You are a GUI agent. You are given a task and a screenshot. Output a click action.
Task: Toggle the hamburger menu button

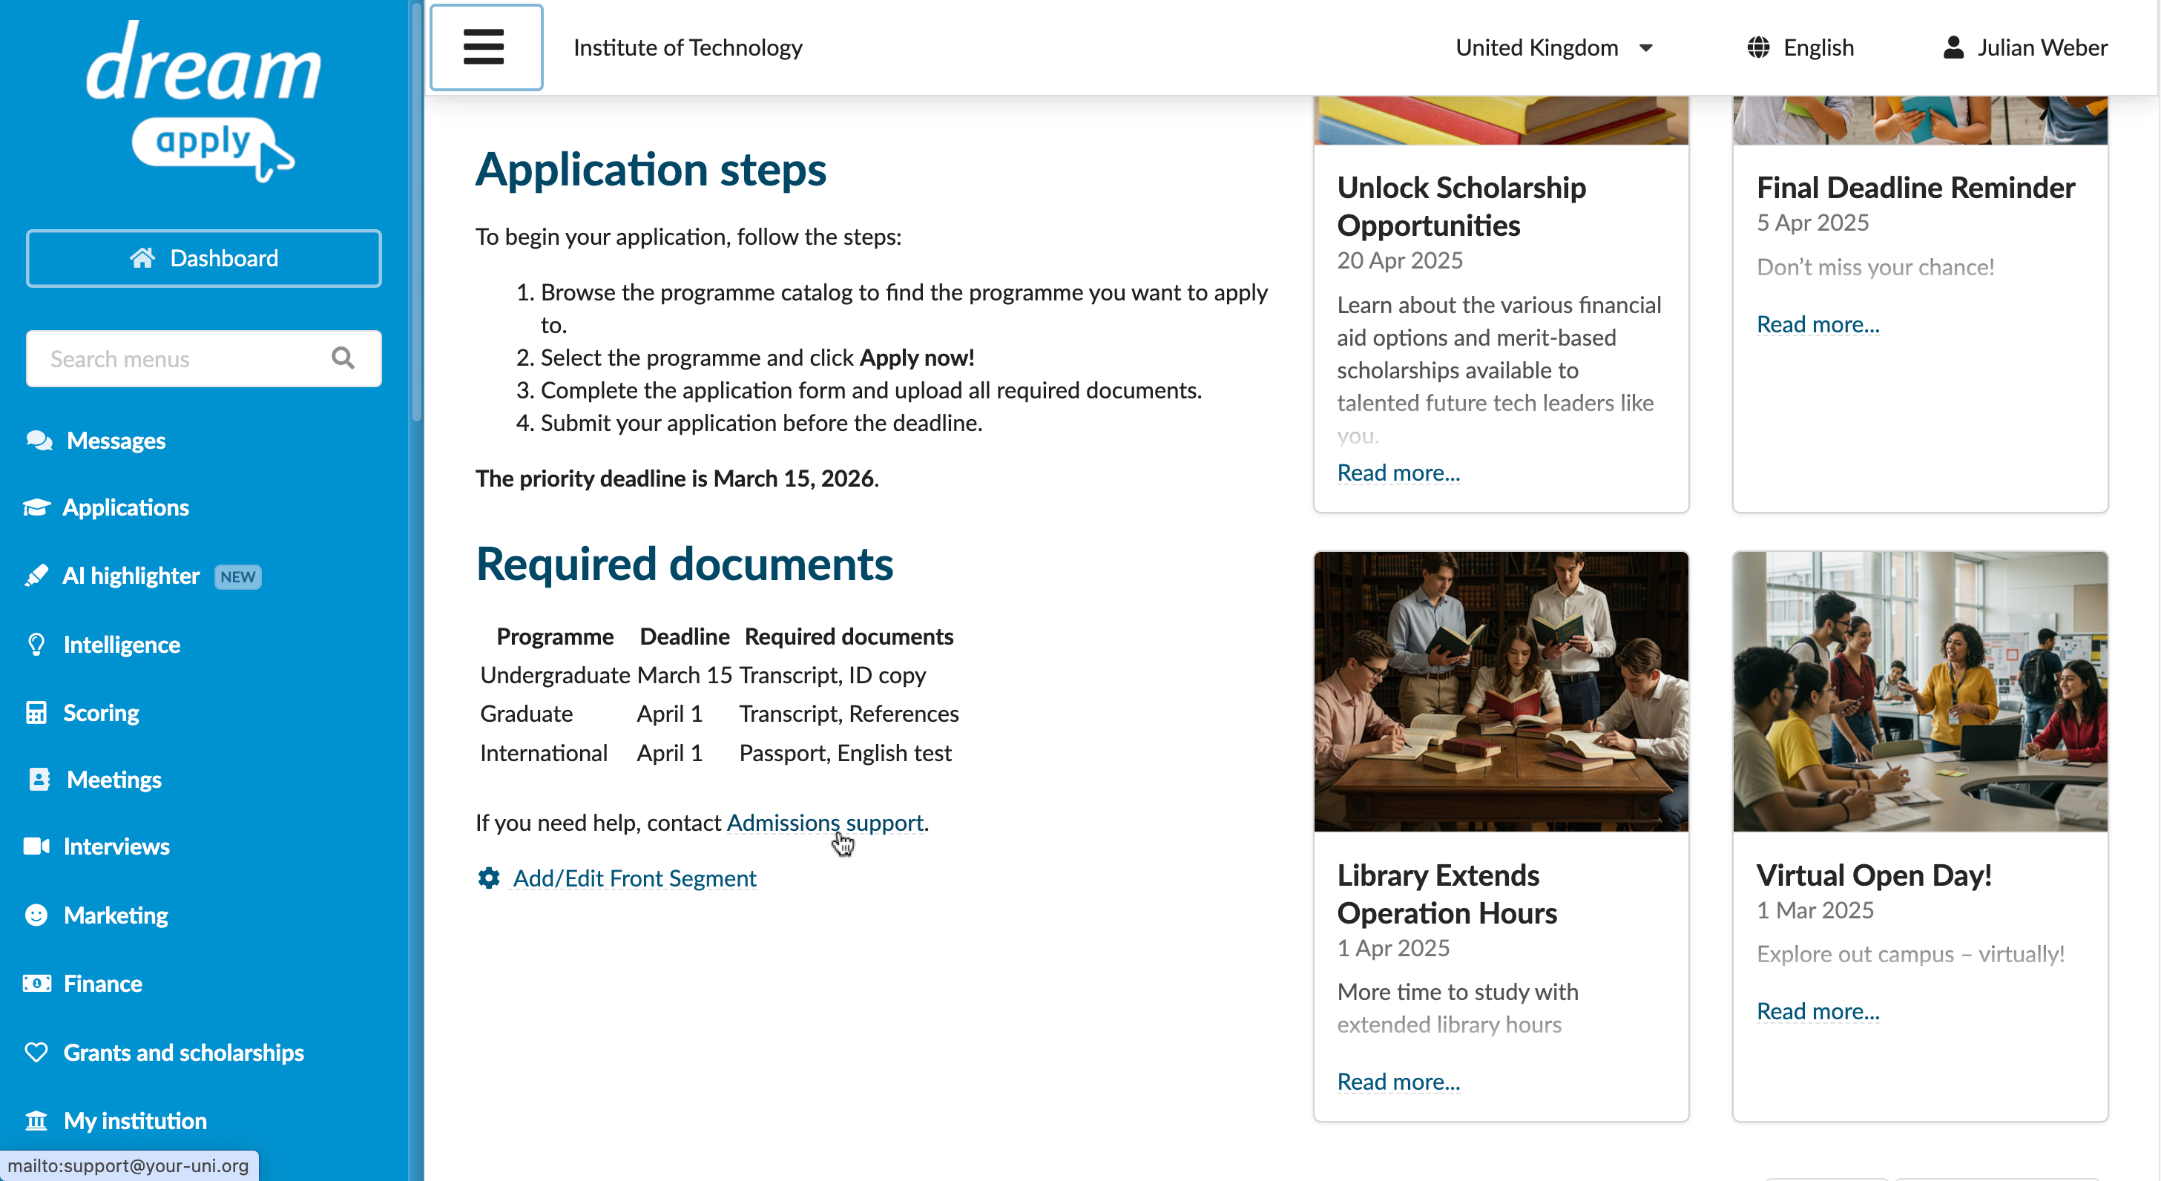coord(486,47)
